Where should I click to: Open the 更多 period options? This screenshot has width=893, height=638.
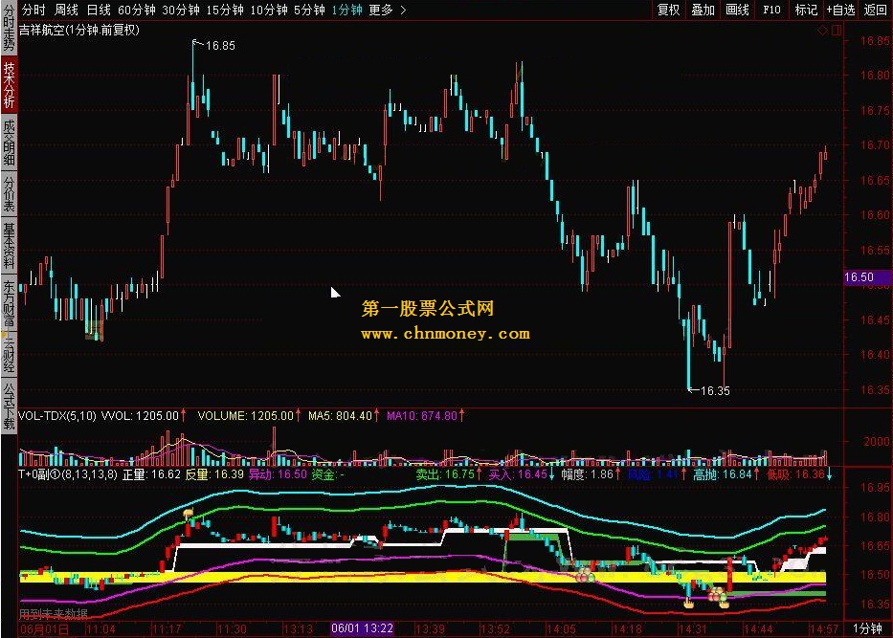381,10
